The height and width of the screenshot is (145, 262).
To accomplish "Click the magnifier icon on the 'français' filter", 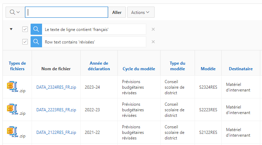I will click(36, 30).
